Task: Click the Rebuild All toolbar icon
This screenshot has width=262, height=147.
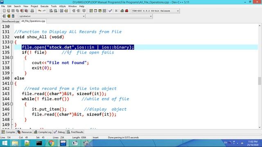Action: [x=104, y=11]
